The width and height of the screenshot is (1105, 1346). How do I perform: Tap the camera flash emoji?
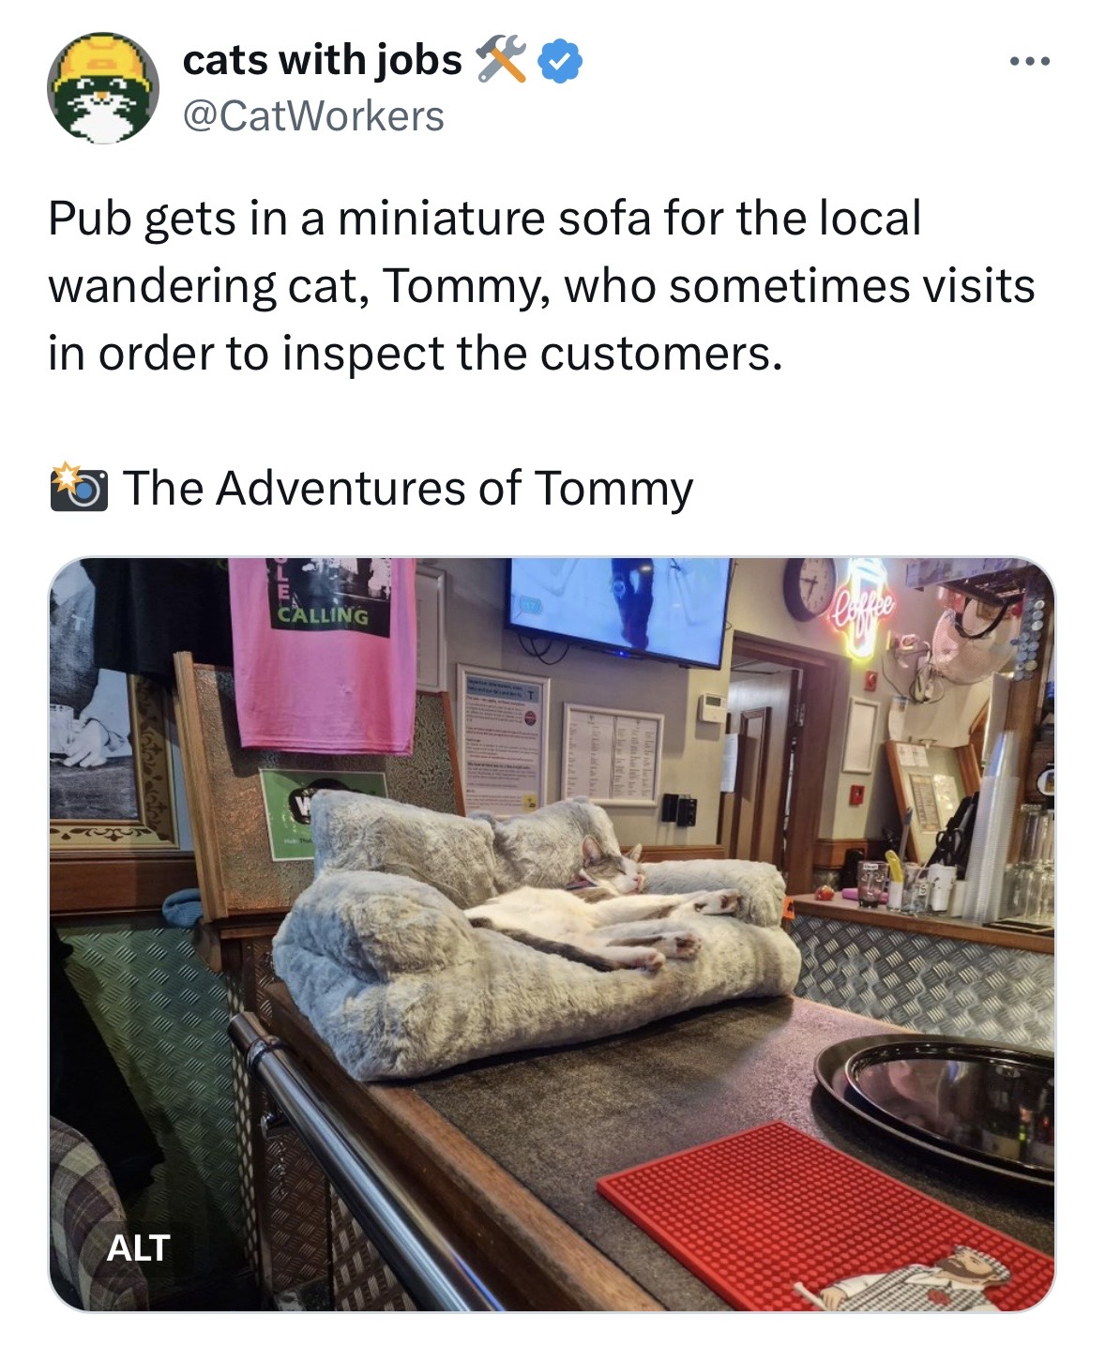click(78, 487)
